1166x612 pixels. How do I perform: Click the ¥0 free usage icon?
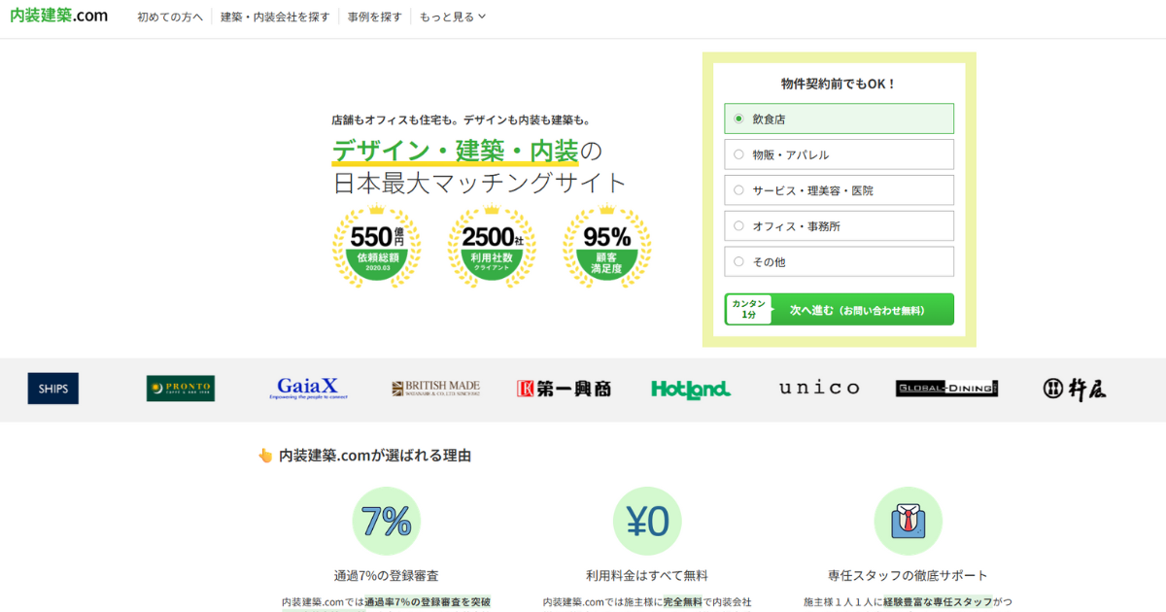[646, 522]
